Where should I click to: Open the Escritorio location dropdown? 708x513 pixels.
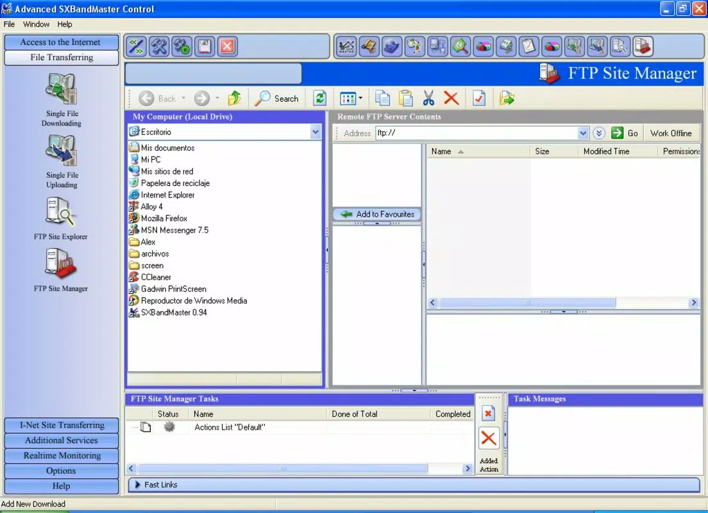(x=315, y=132)
